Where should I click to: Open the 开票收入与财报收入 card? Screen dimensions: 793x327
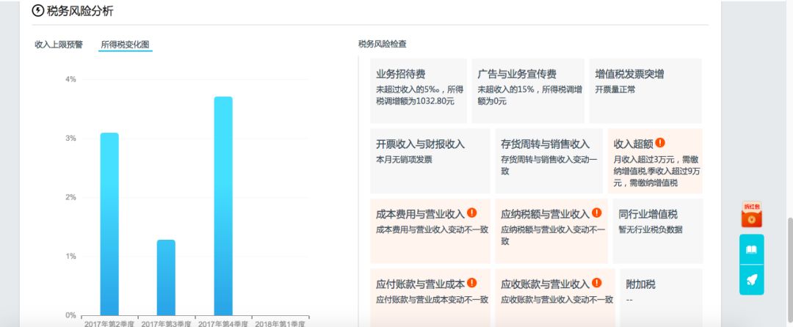point(430,161)
